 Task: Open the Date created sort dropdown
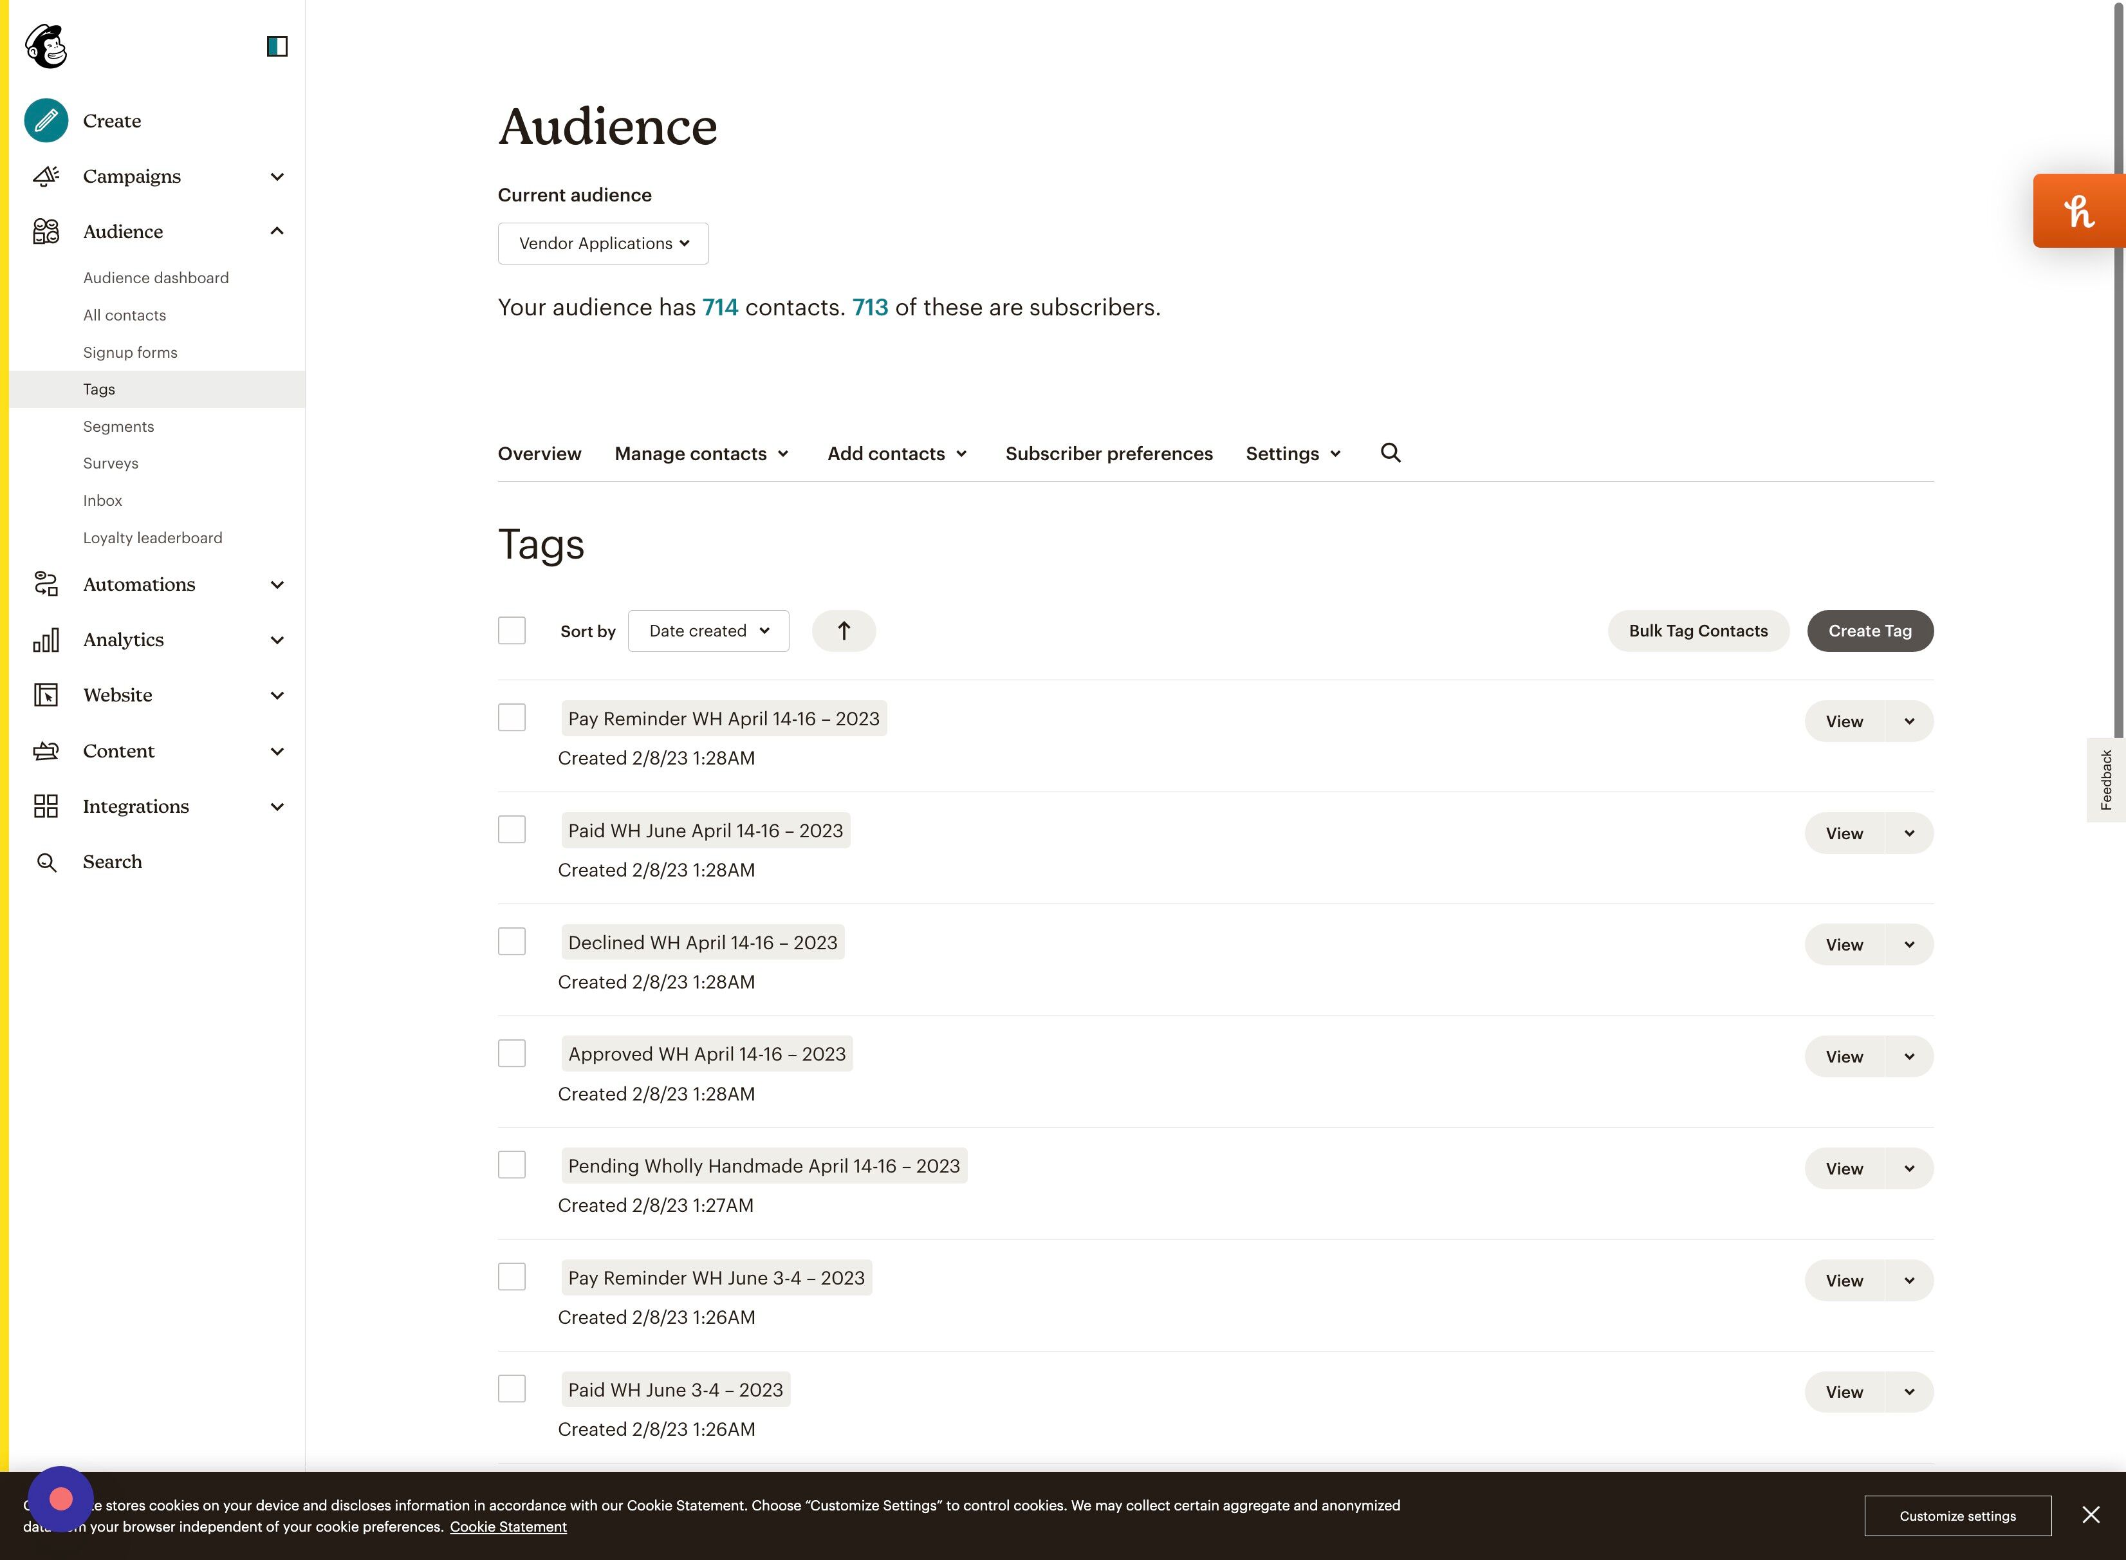coord(707,630)
